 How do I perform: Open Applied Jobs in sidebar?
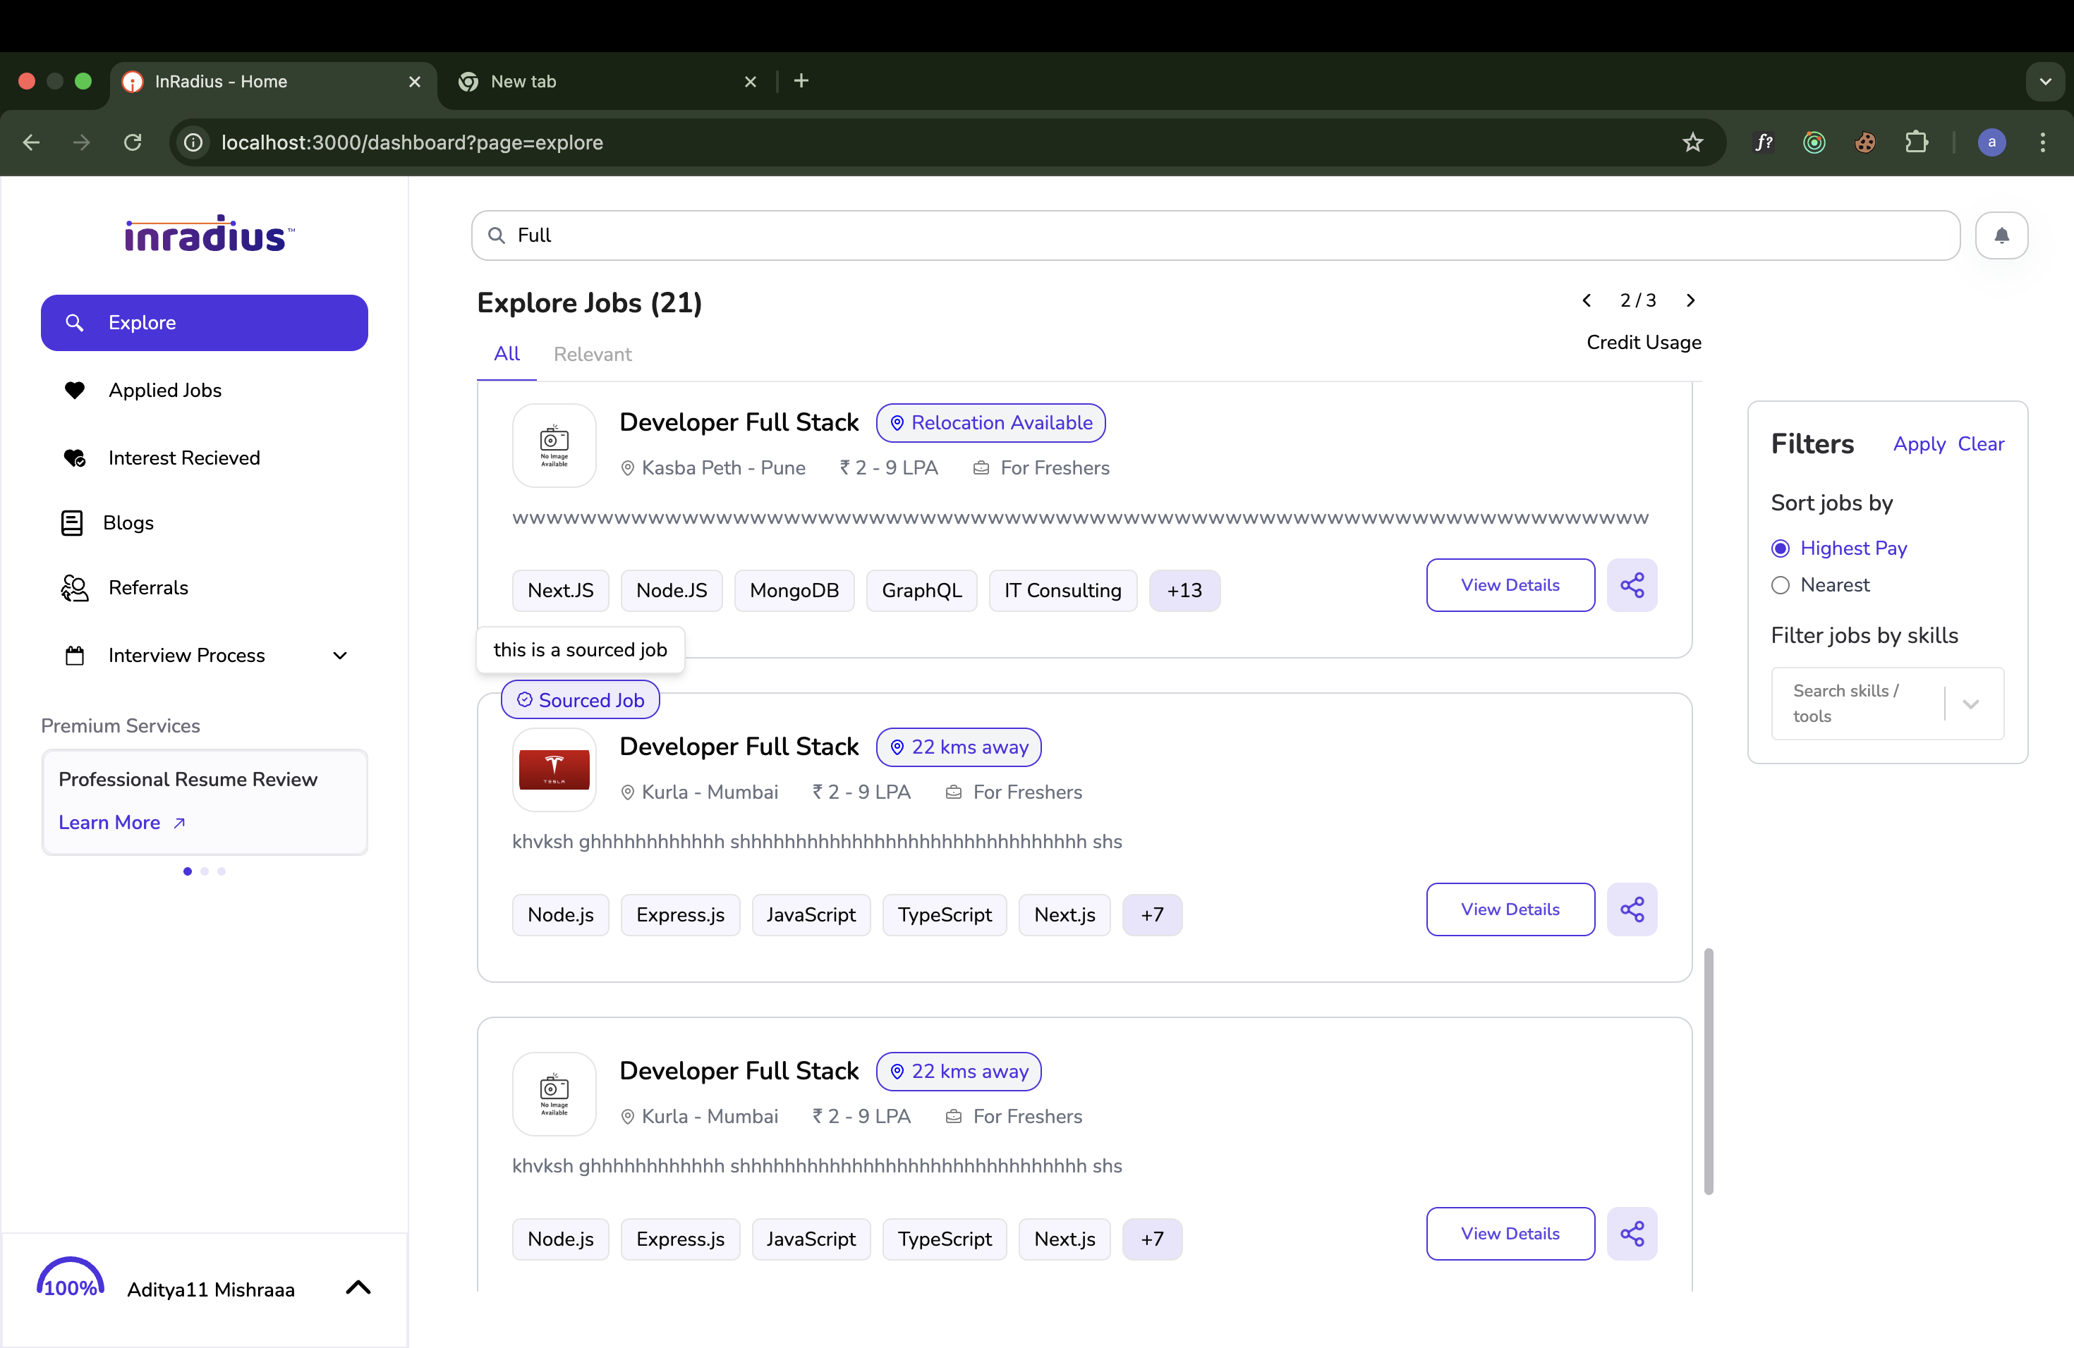tap(164, 390)
